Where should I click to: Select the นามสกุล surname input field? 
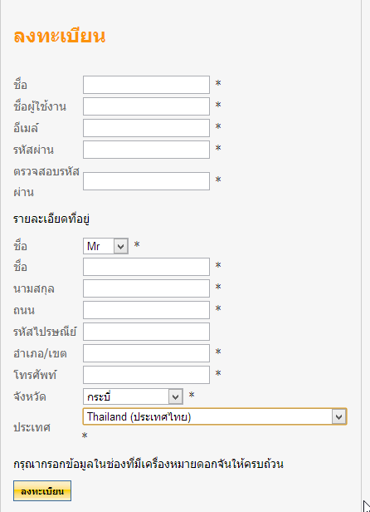coord(146,288)
